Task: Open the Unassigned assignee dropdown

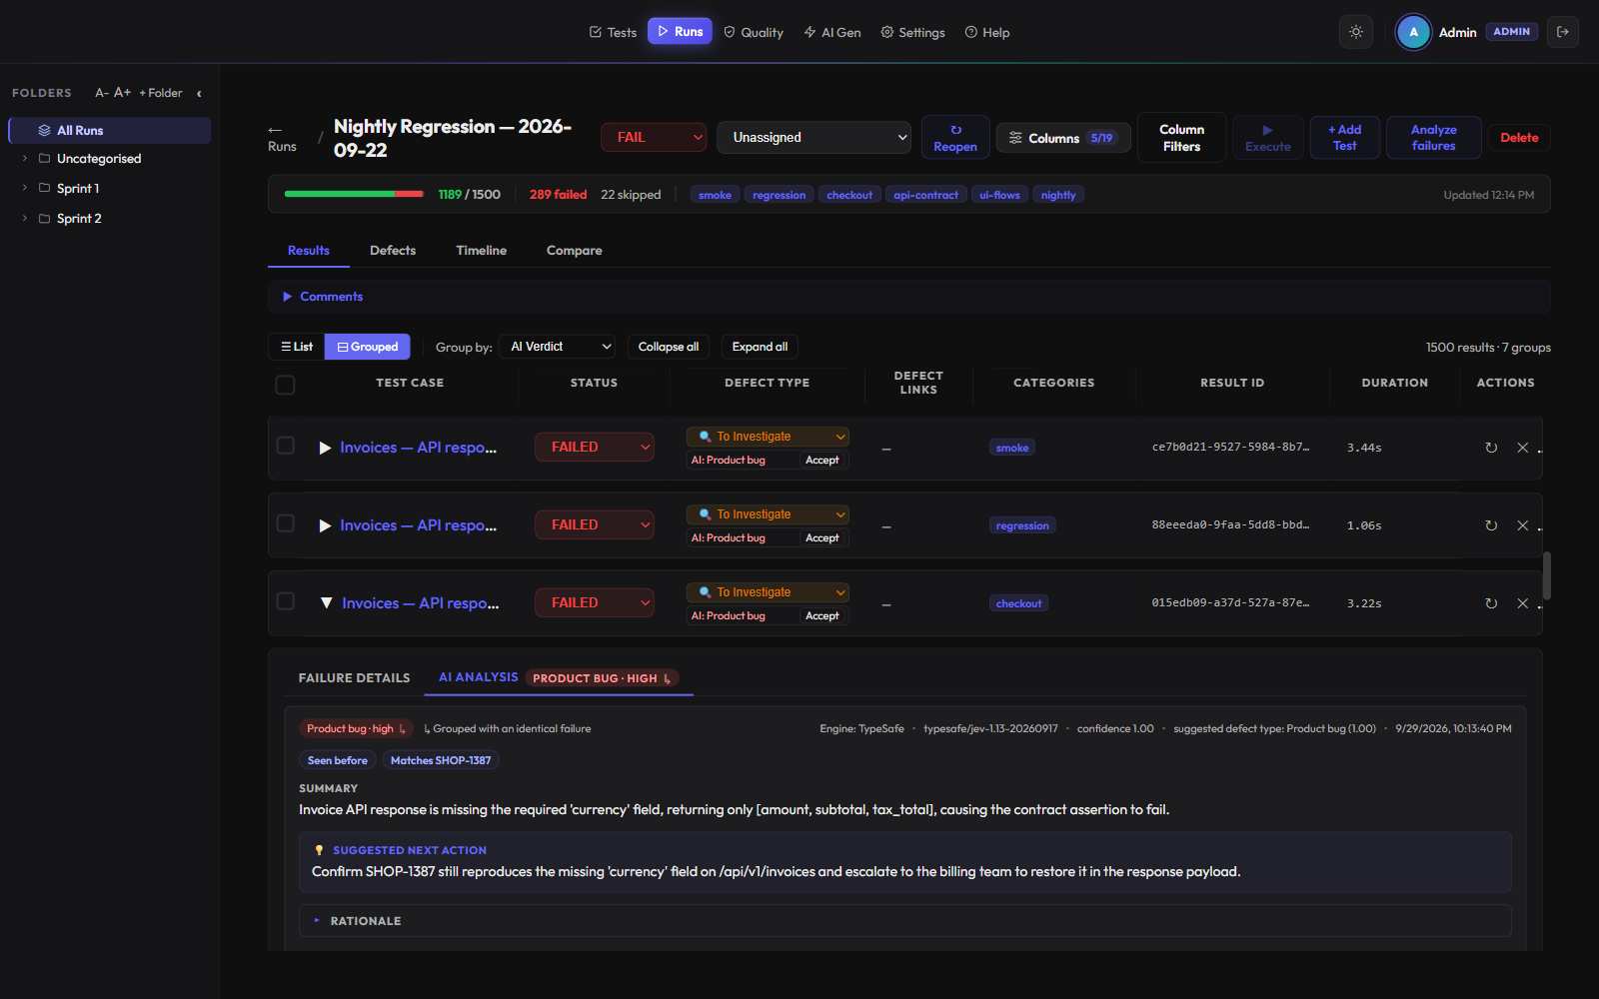Action: 813,137
